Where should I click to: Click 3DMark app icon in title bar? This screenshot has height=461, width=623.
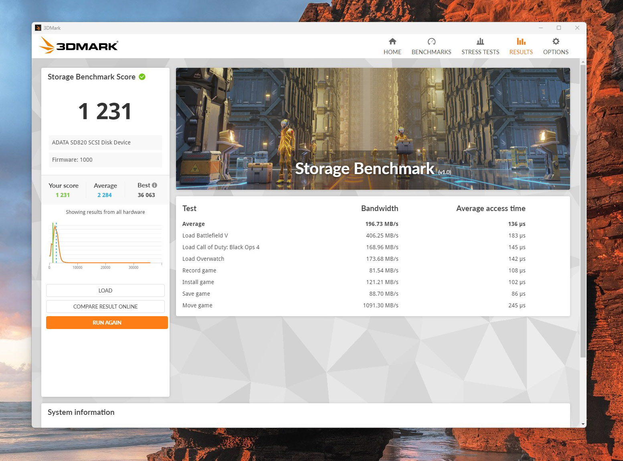(38, 28)
